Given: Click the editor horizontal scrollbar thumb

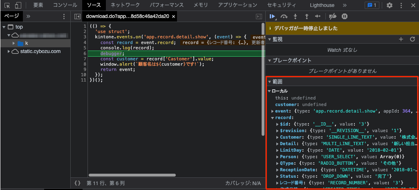Looking at the screenshot, I should tap(132, 175).
